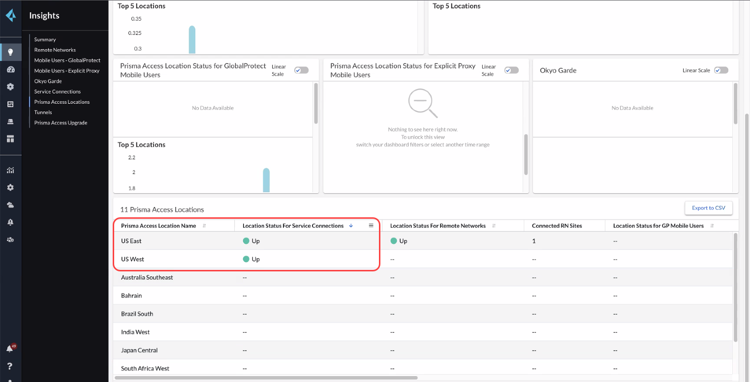Open the alerts bell icon with exclamation

pyautogui.click(x=10, y=222)
